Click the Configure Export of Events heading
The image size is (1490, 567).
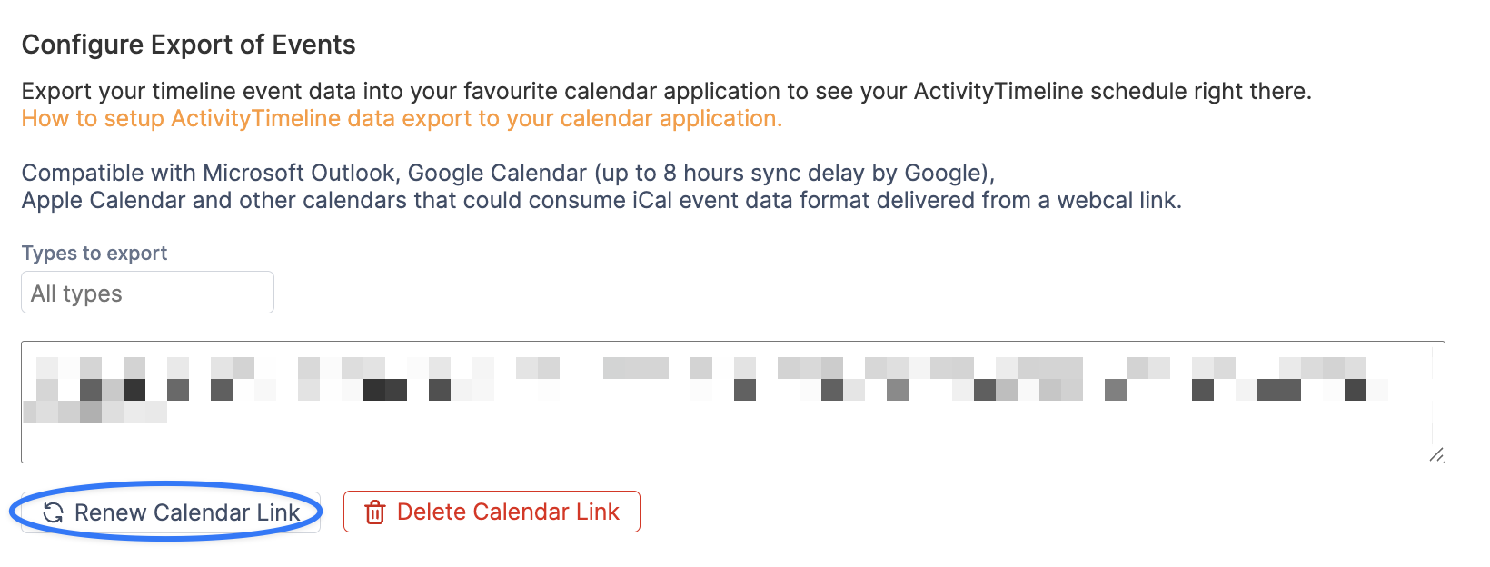(189, 45)
